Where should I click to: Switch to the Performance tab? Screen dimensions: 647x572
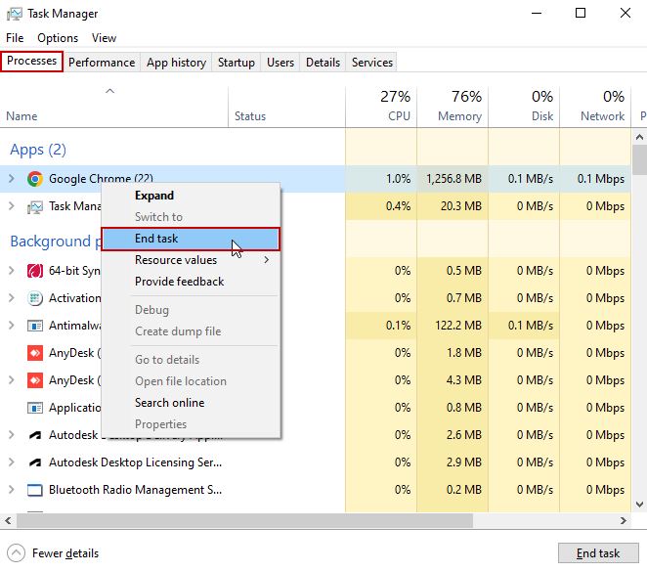click(x=102, y=63)
